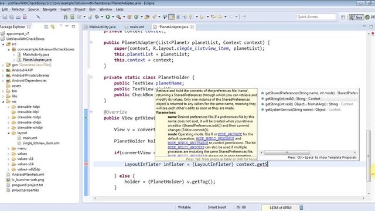375x211 pixels.
Task: Open the Package Explorer view menu triangle
Action: (x=61, y=26)
